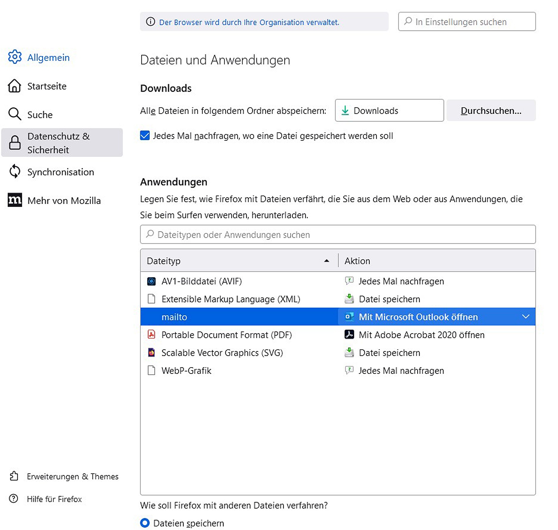Click the Aktion column header
The width and height of the screenshot is (558, 530).
(357, 261)
